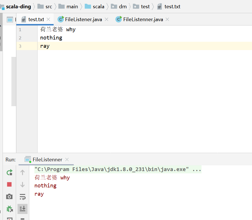
Task: Close the FileListener.java tab
Action: (x=106, y=19)
